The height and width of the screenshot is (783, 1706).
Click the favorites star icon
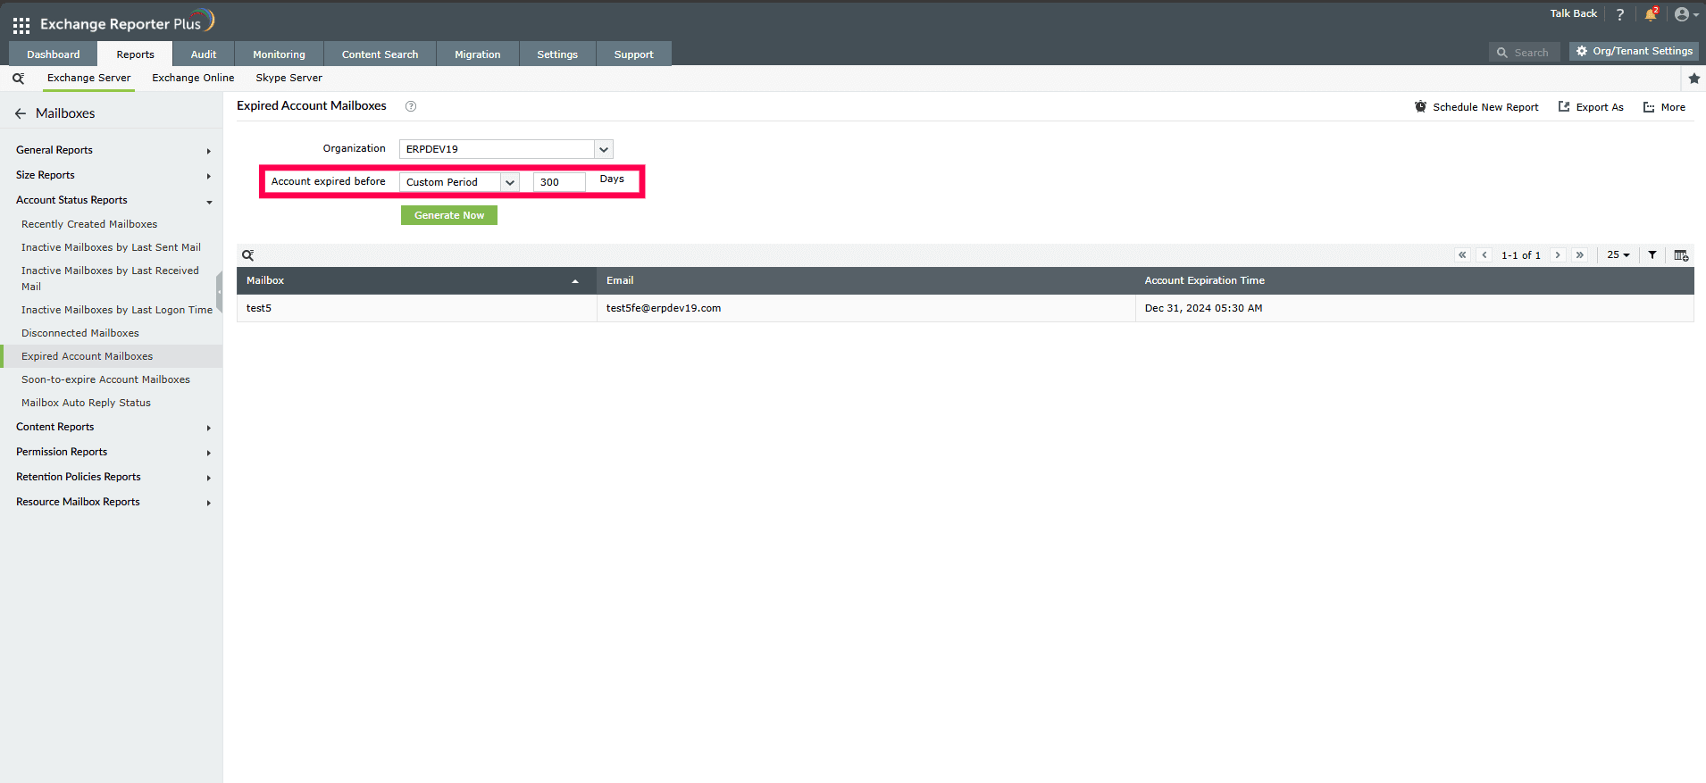[x=1693, y=79]
